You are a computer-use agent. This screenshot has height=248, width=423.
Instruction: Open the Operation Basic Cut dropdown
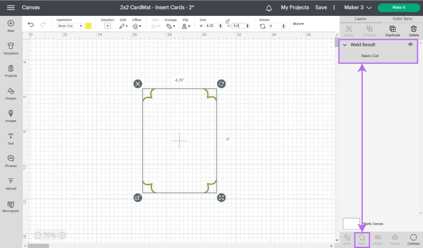click(x=70, y=26)
